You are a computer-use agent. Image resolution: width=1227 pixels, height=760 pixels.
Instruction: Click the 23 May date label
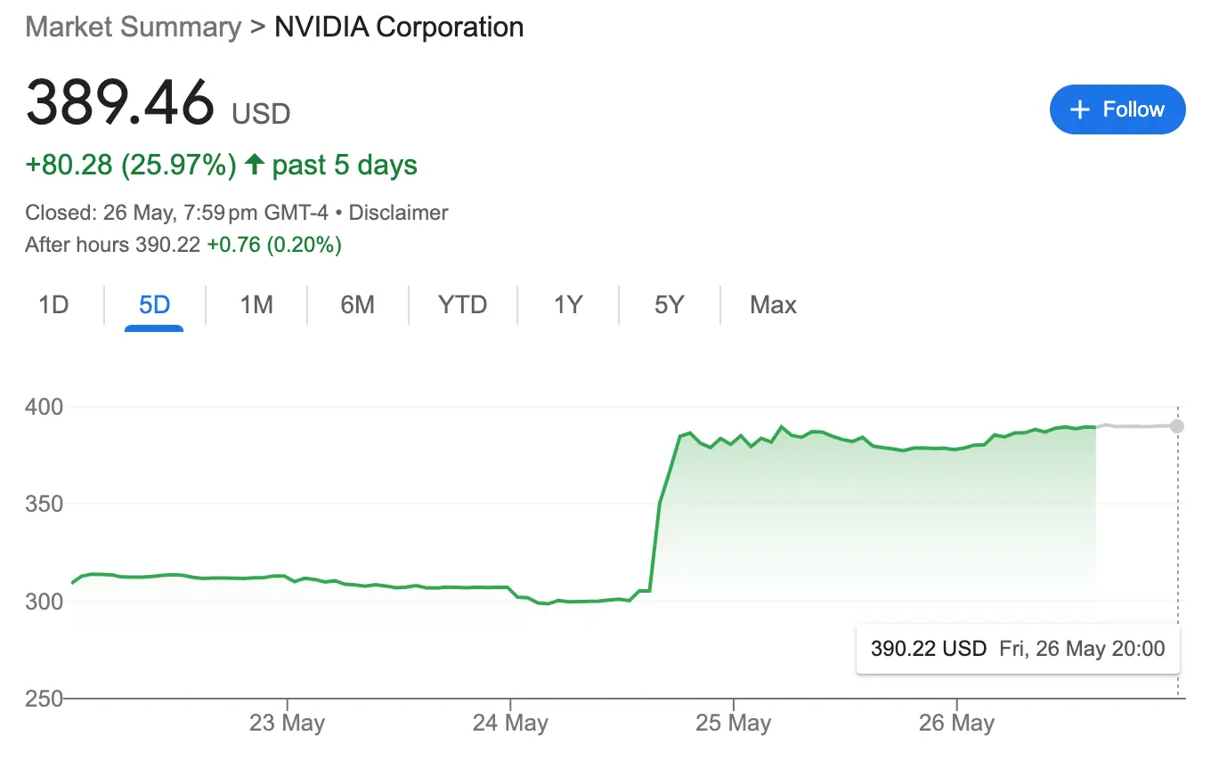pyautogui.click(x=287, y=723)
